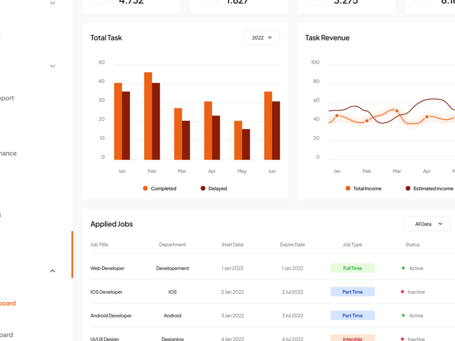Open the All Data filter dropdown
This screenshot has width=455, height=341.
(x=427, y=224)
